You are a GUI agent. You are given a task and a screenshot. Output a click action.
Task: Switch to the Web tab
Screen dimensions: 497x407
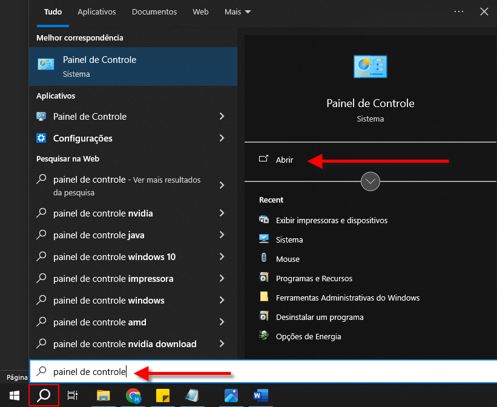tap(200, 12)
